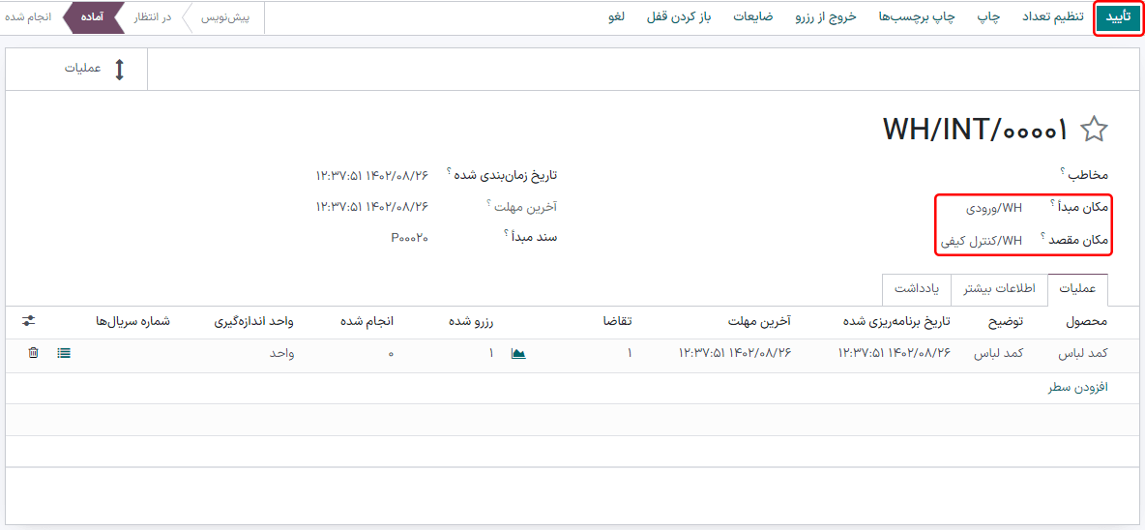
Task: Show help tooltip for مخاطب
Action: click(1063, 171)
